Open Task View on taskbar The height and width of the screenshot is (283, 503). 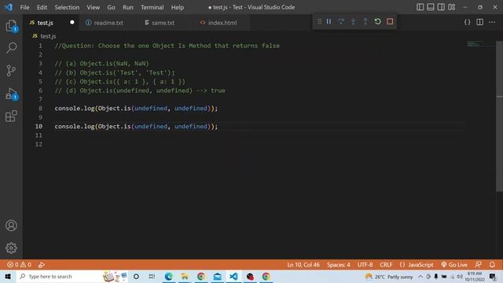[152, 276]
